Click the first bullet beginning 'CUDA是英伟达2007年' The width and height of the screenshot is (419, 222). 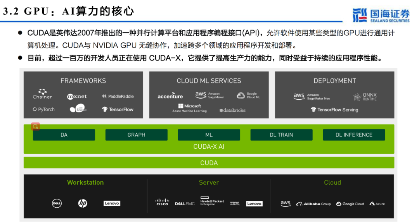(211, 39)
